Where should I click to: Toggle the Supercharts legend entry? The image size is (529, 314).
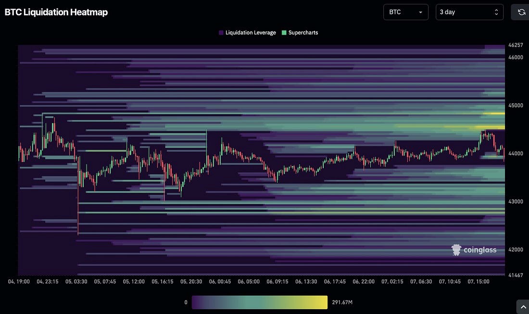click(300, 33)
